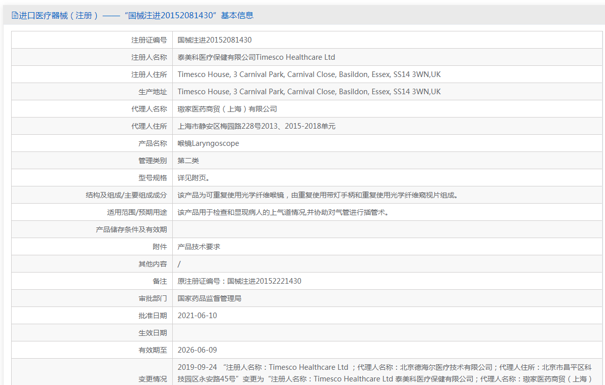Screen dimensions: 605x385
Task: Select approval date 2021-06-10
Action: coord(197,316)
